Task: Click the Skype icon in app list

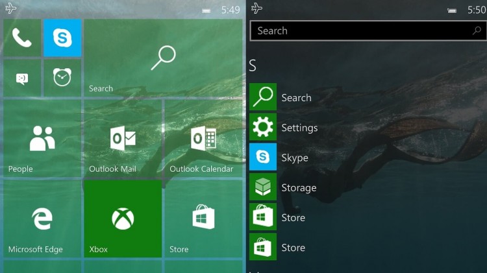Action: click(263, 157)
